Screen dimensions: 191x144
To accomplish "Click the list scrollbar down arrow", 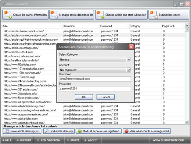I will [187, 122].
